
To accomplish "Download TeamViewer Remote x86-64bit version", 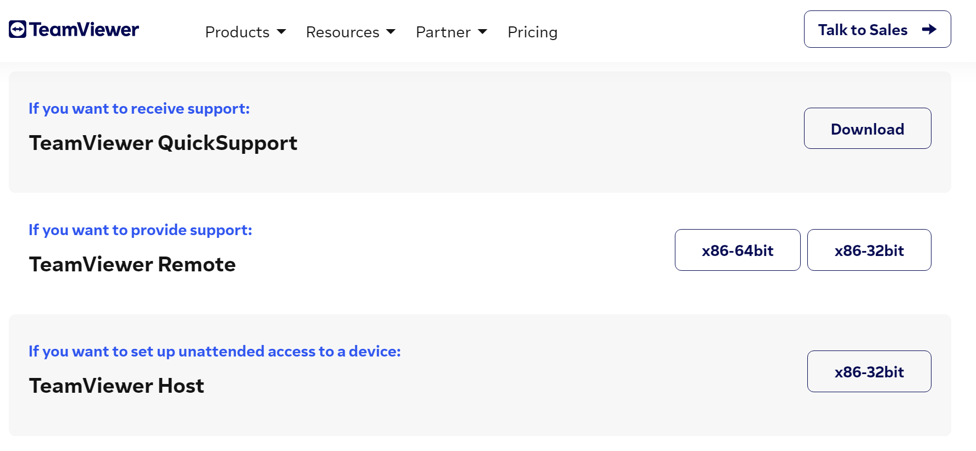I will [x=737, y=250].
